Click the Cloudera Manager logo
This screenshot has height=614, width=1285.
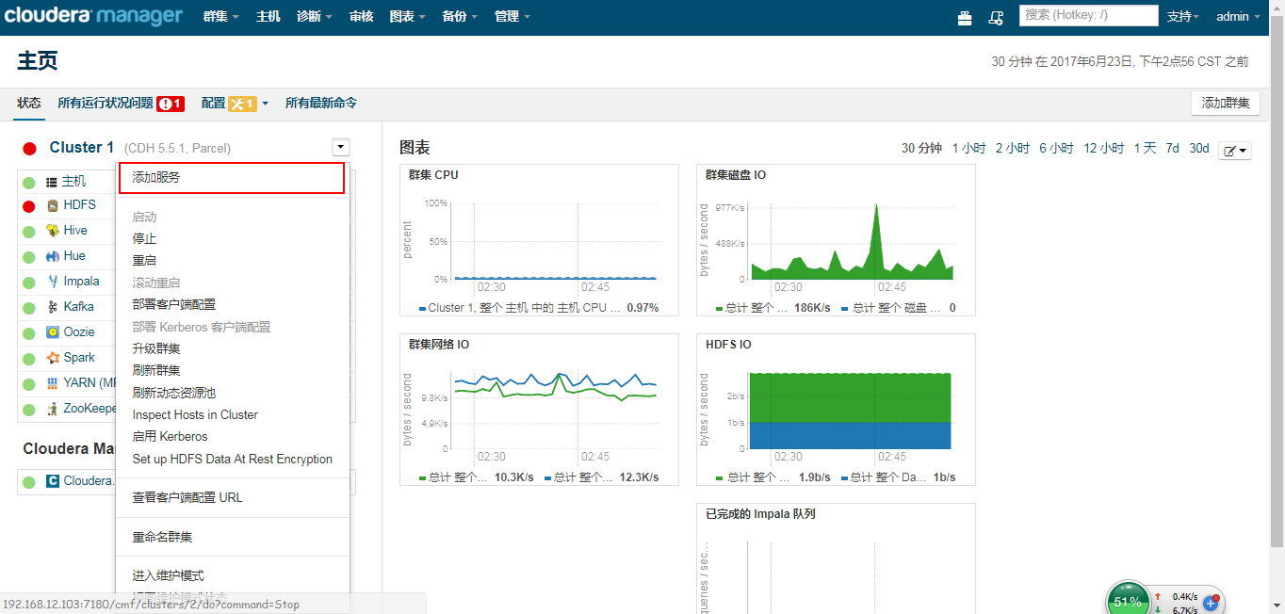(93, 16)
